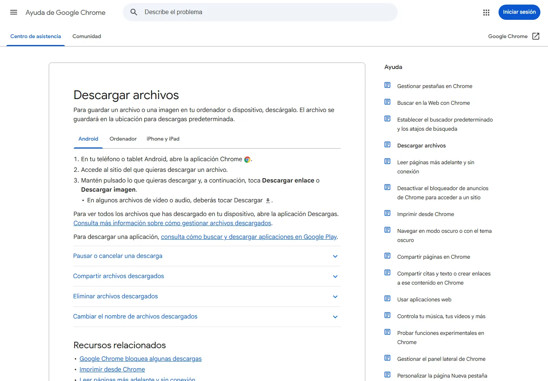This screenshot has height=381, width=548.
Task: Open sidebar link Compartir páginas en Chrome
Action: [x=433, y=257]
